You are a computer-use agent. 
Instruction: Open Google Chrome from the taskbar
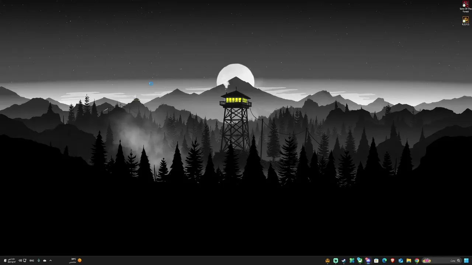(417, 261)
